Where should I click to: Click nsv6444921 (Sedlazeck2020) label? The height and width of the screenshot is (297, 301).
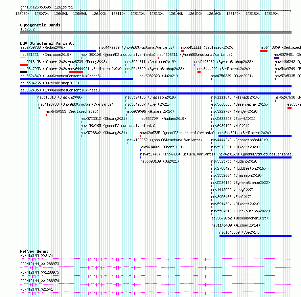tap(95, 69)
